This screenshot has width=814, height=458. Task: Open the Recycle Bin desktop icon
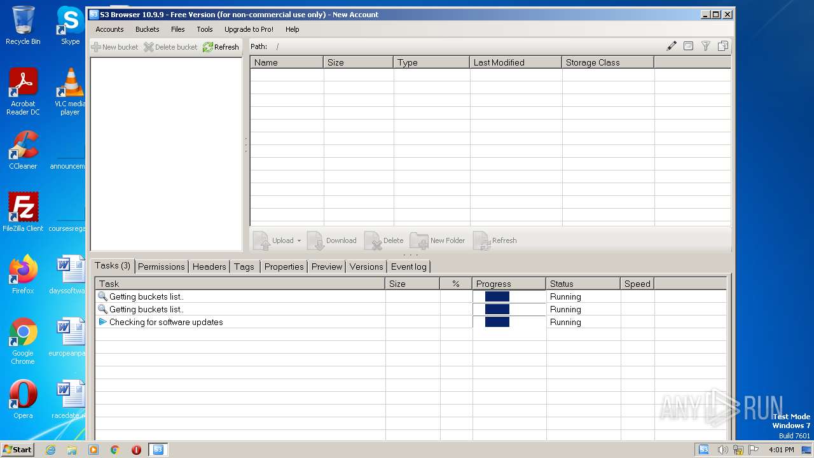pos(23,25)
